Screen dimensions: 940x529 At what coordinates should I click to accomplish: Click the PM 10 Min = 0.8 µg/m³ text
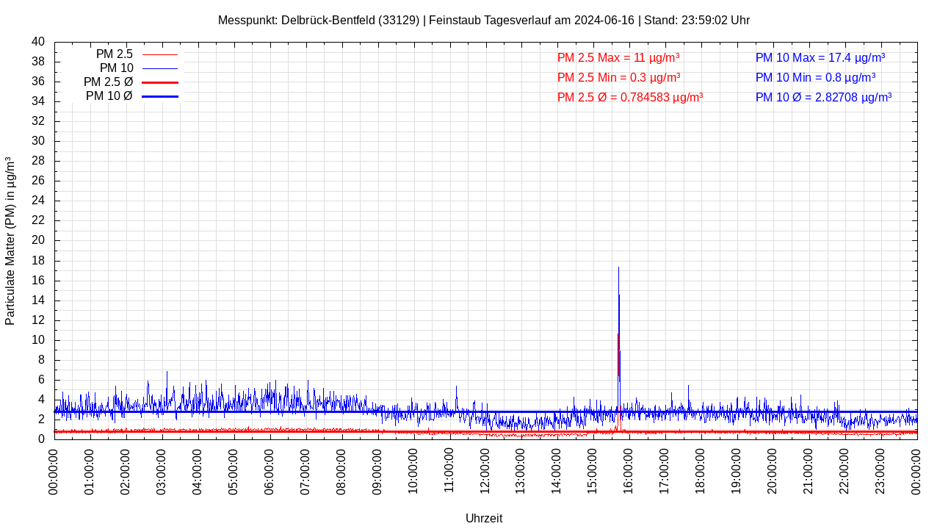[x=815, y=77]
